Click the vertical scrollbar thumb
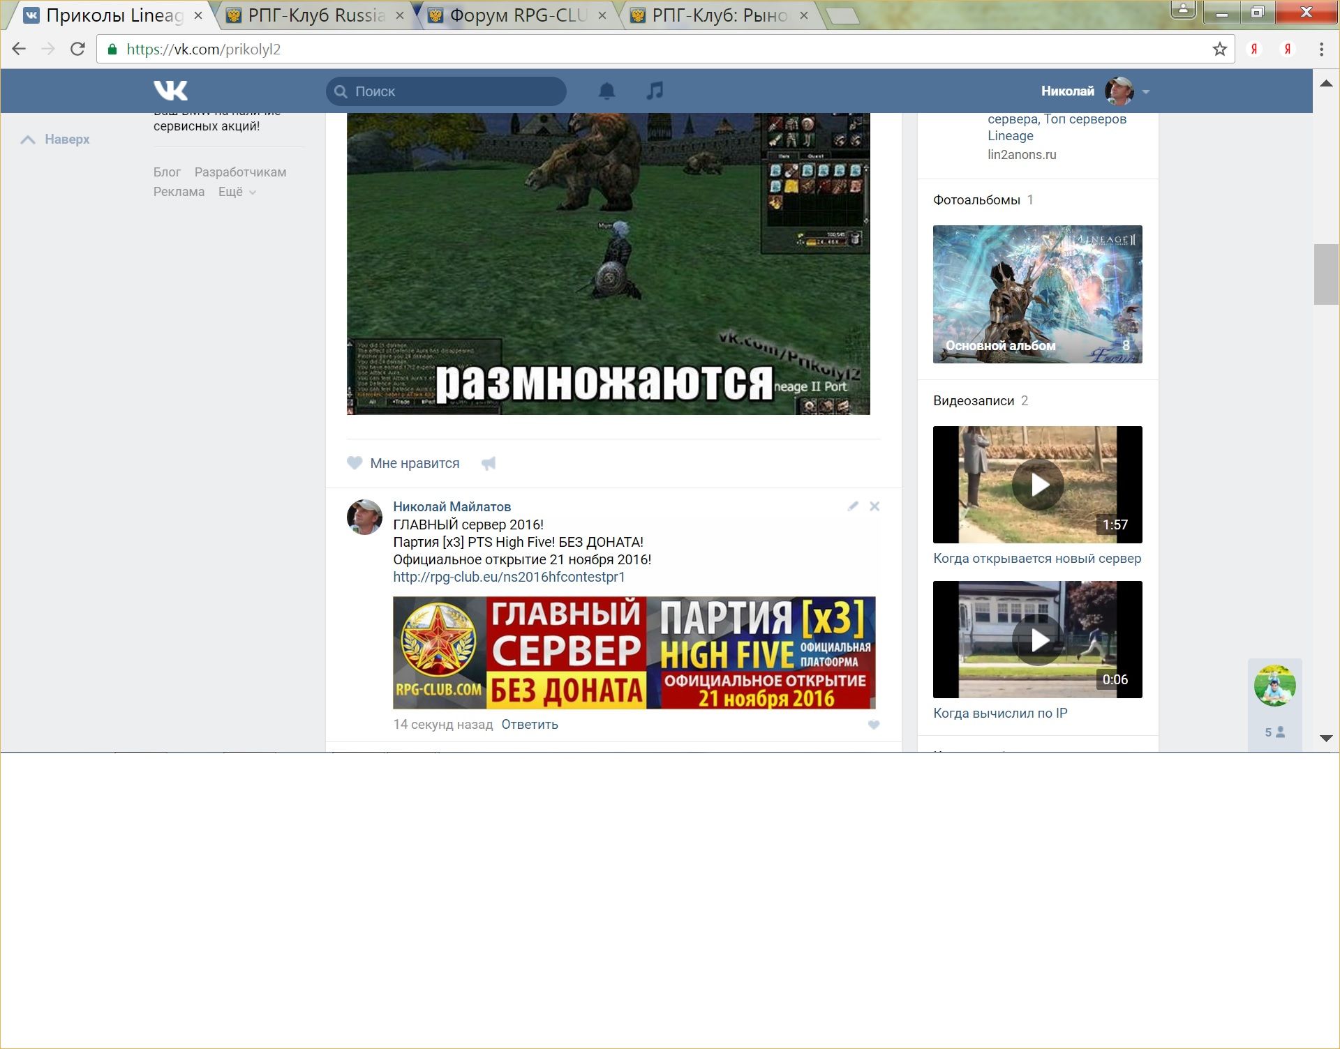The image size is (1340, 1049). pos(1326,274)
